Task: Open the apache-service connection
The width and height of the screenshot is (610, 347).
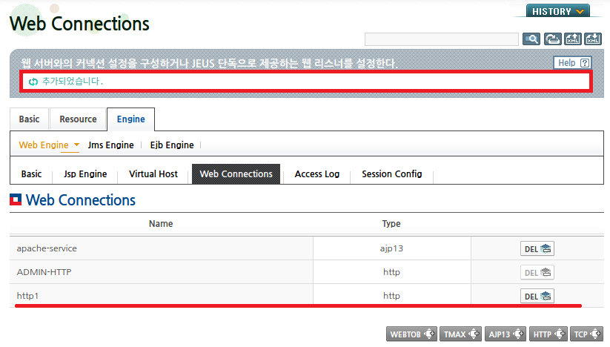Action: point(47,248)
